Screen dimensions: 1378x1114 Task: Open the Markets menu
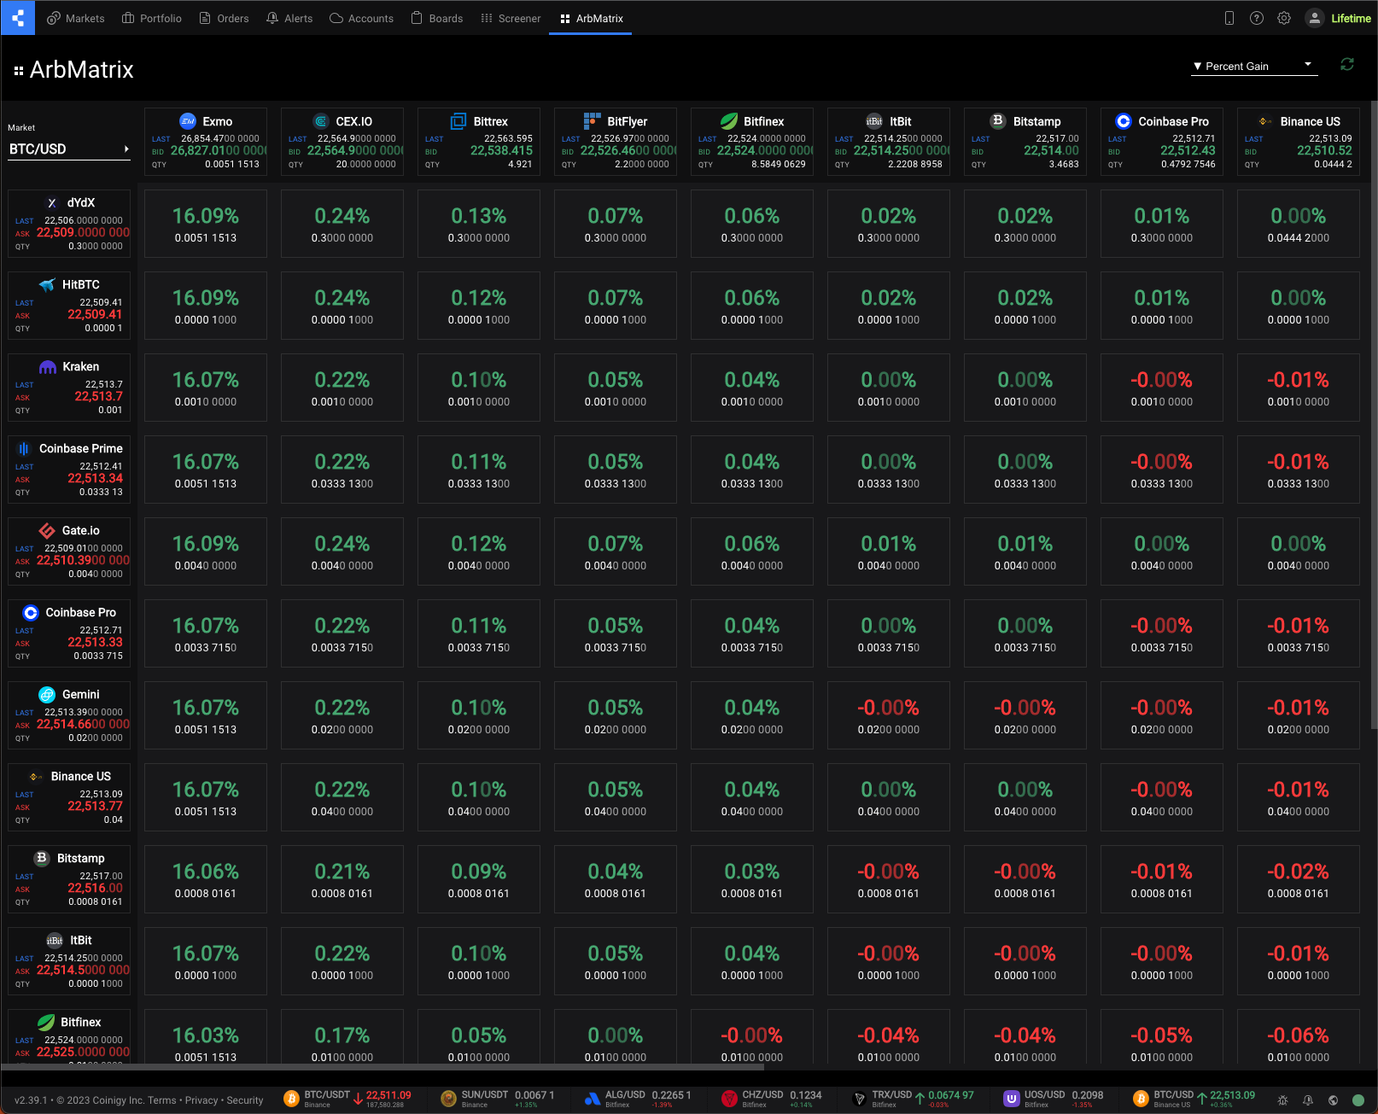(76, 18)
